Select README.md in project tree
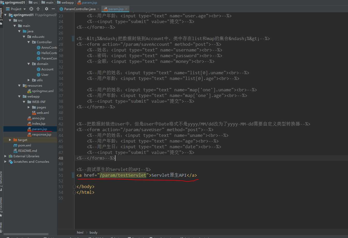The width and height of the screenshot is (348, 238). tap(25, 151)
